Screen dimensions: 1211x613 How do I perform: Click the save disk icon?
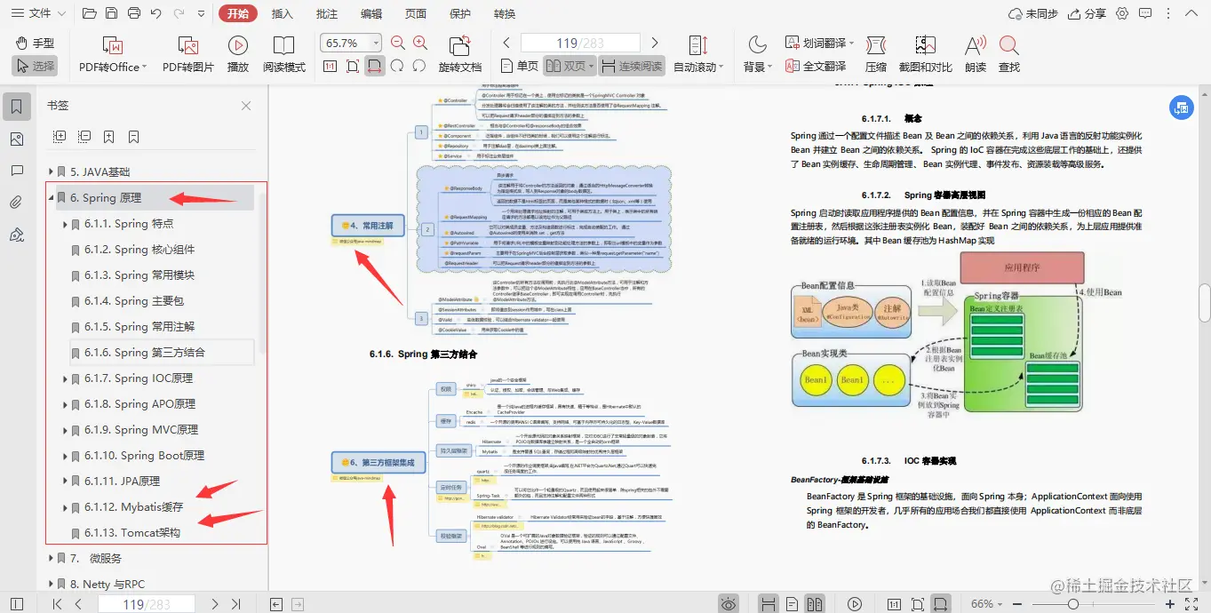(111, 13)
